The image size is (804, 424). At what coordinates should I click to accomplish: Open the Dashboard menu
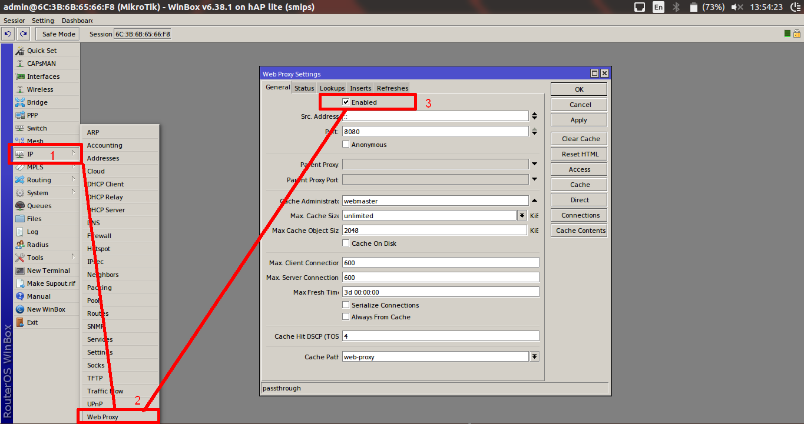click(77, 21)
